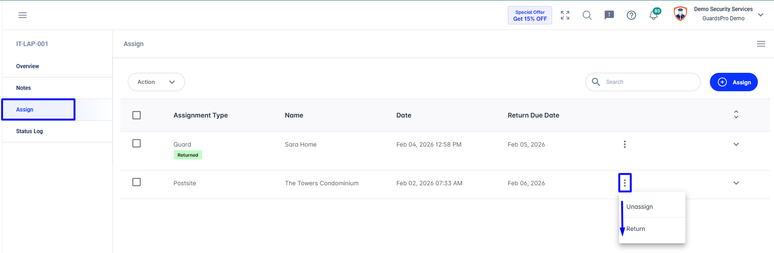Check the Guard assignment row checkbox
774x253 pixels.
[137, 143]
